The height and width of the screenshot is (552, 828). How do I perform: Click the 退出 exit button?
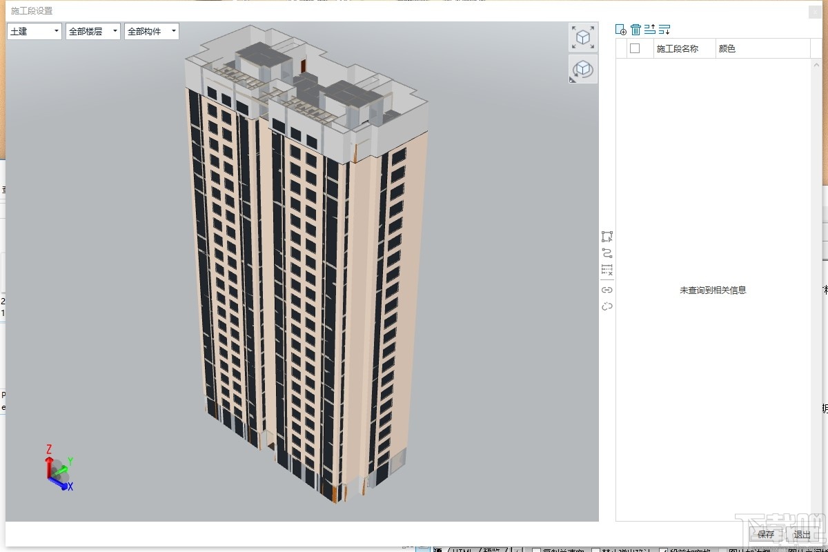coord(802,535)
